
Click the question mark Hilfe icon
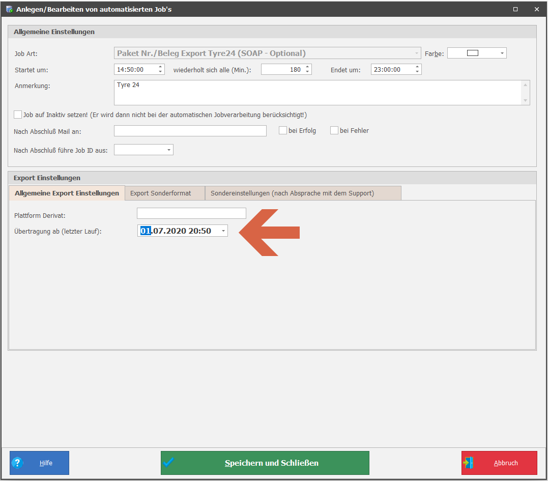click(17, 463)
